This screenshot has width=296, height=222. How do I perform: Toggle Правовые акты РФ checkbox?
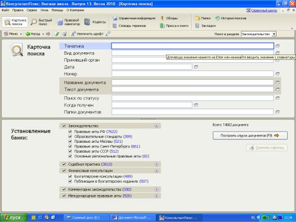[x=70, y=132]
